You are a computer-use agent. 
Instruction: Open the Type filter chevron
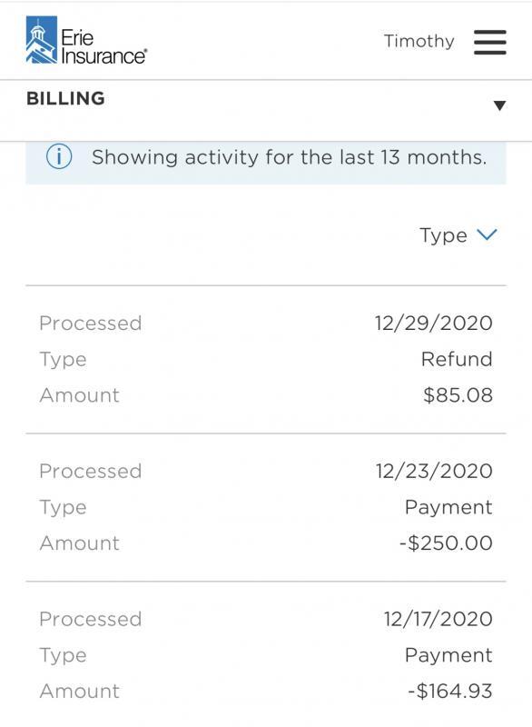487,234
